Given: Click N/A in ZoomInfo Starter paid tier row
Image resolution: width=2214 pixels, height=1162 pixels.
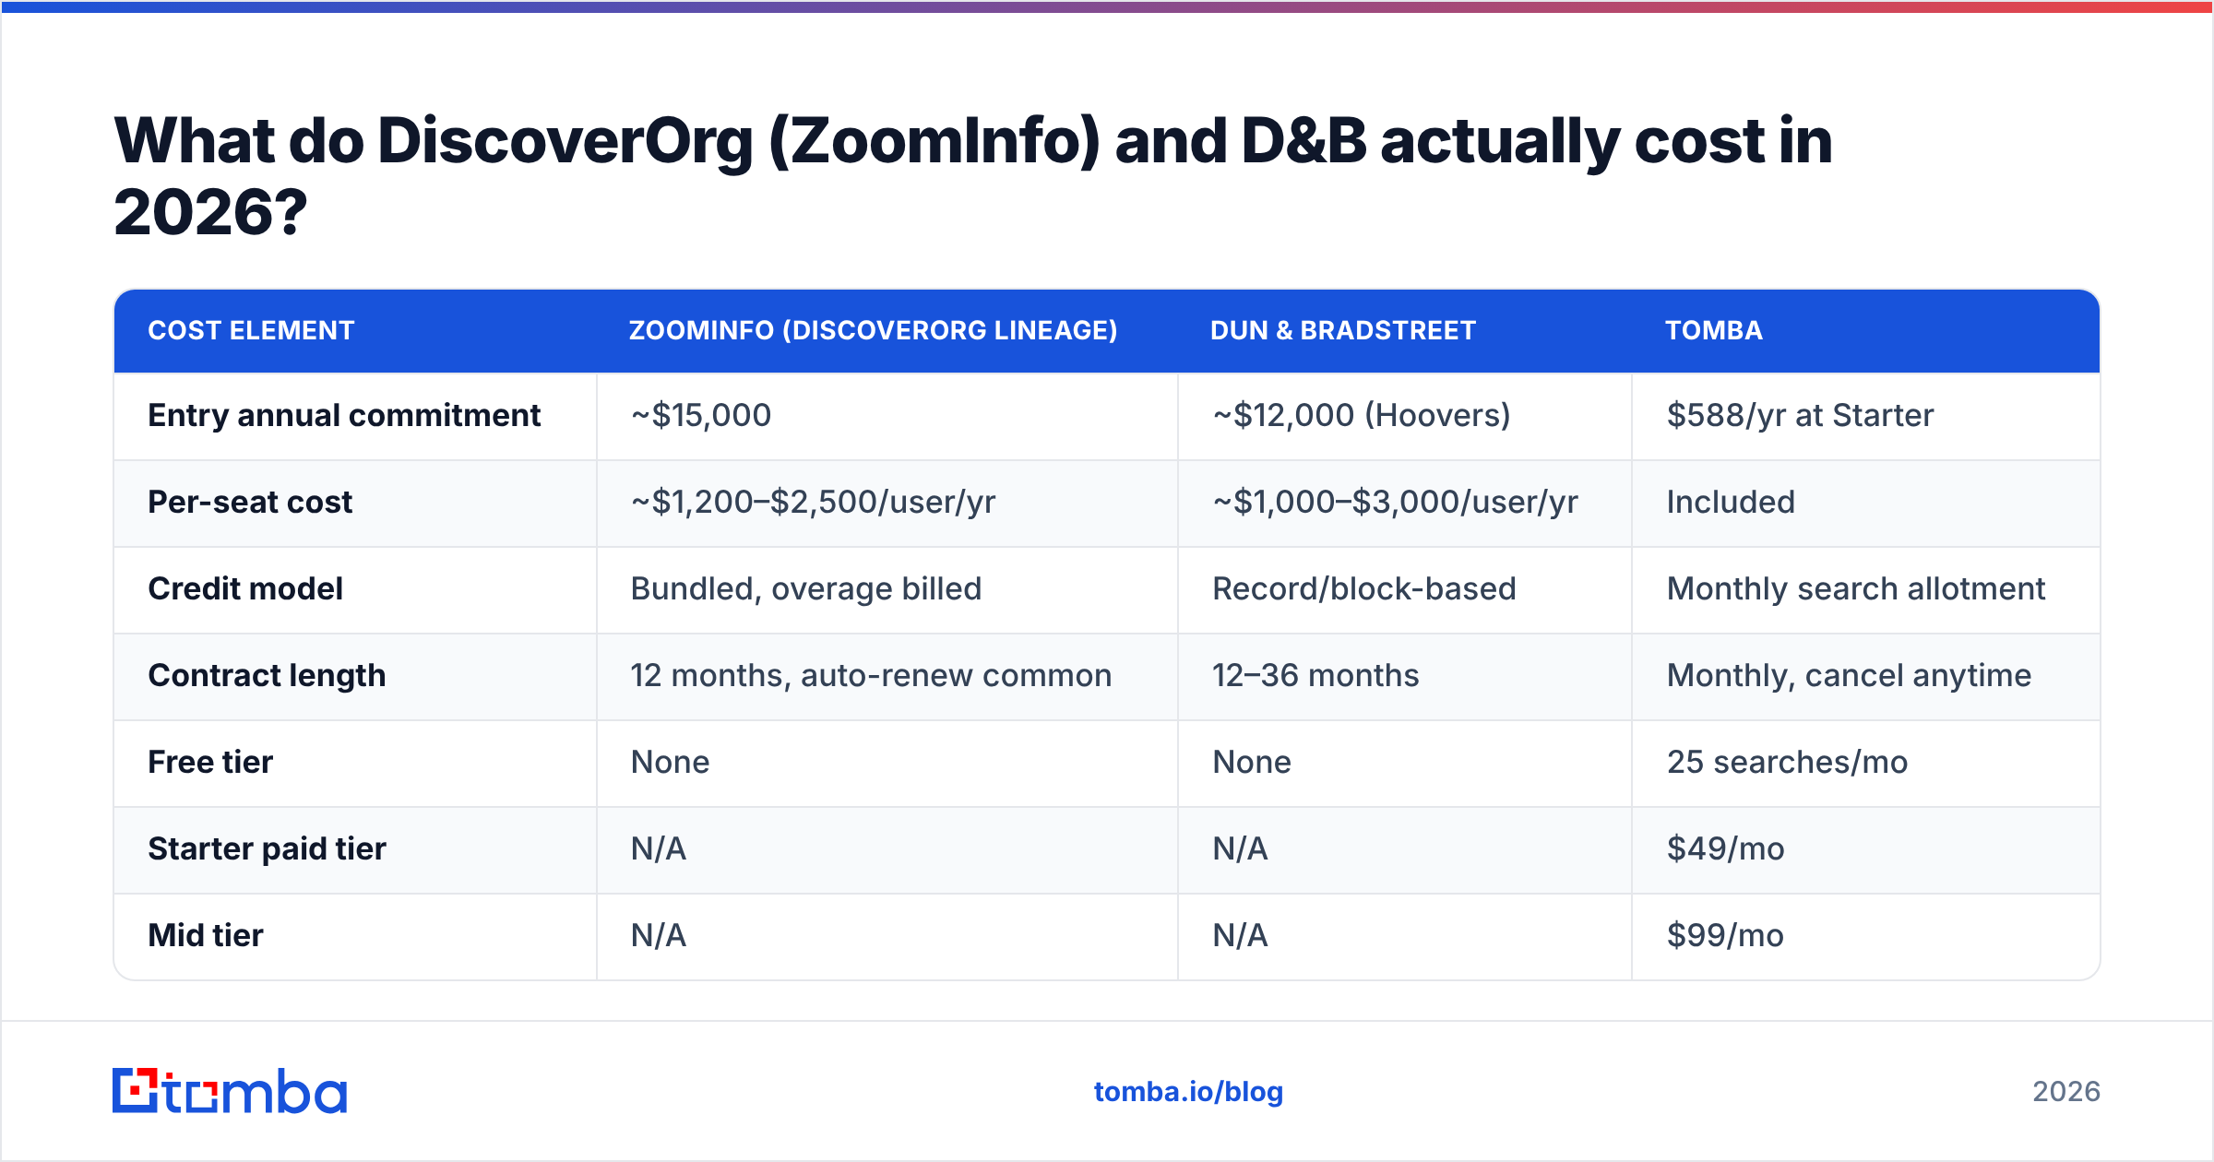Looking at the screenshot, I should click(659, 849).
